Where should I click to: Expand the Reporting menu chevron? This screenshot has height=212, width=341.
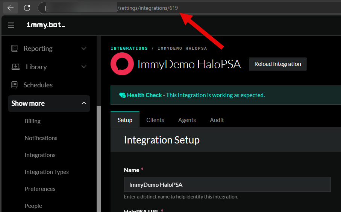[84, 48]
